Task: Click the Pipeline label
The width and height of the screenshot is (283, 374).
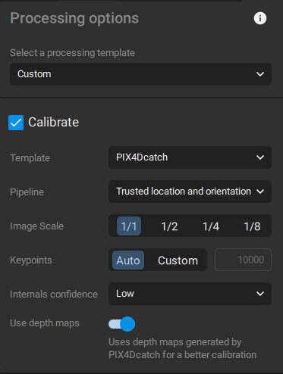Action: coord(27,192)
